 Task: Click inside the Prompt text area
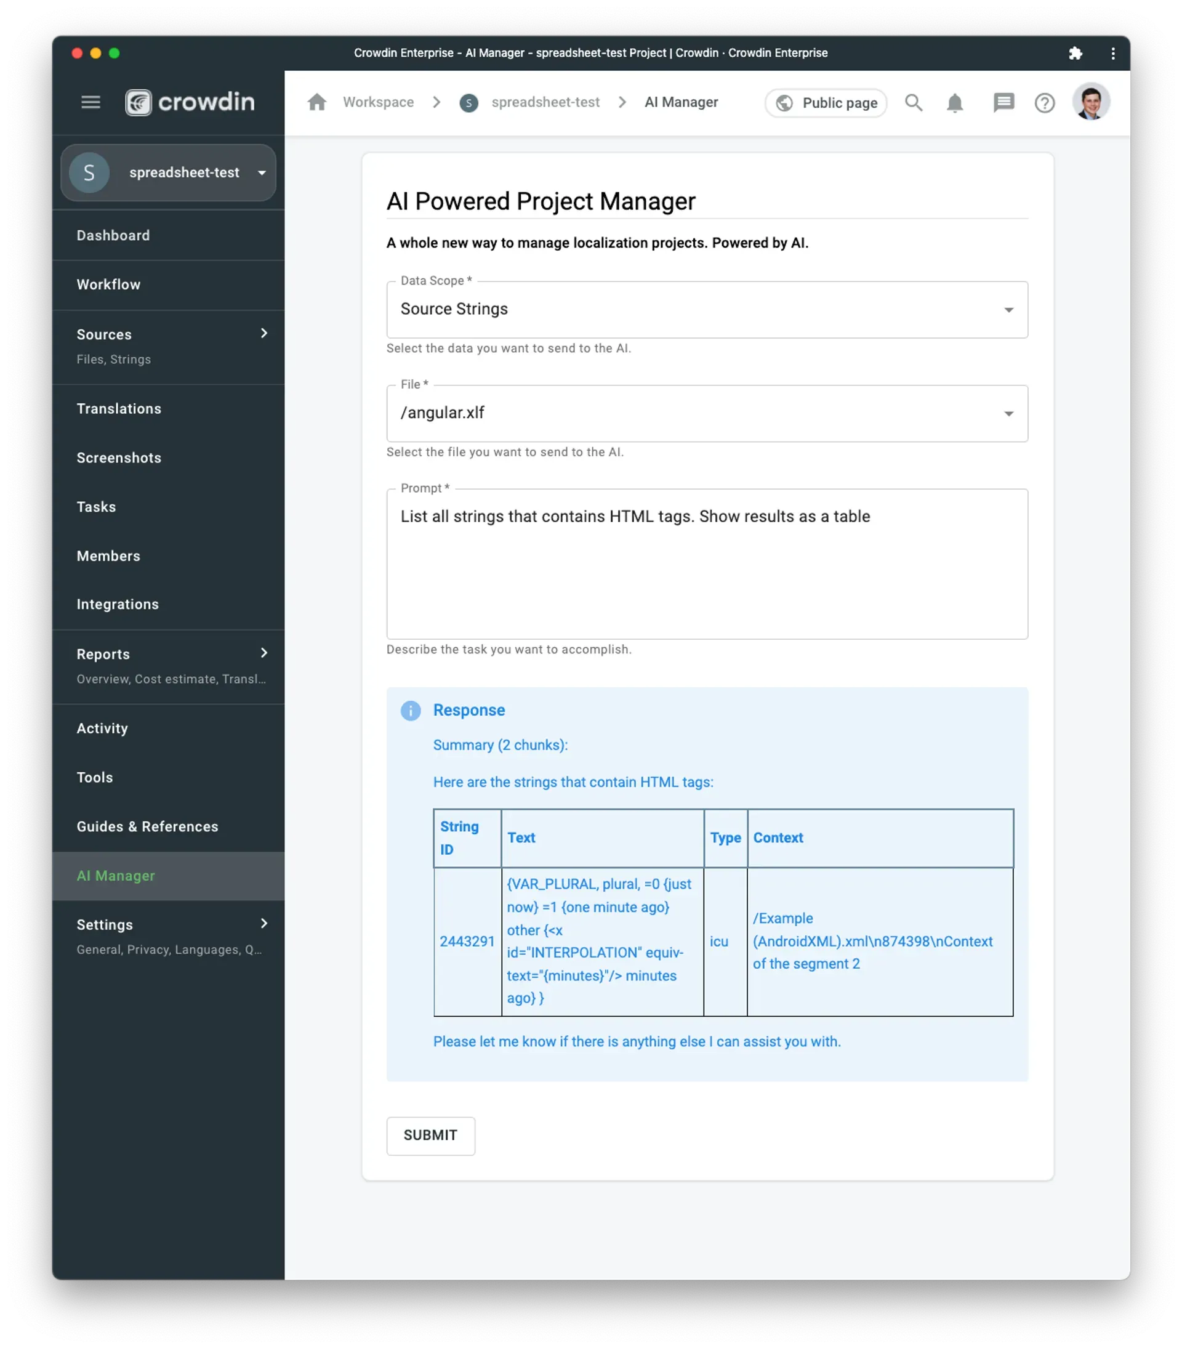pyautogui.click(x=706, y=564)
